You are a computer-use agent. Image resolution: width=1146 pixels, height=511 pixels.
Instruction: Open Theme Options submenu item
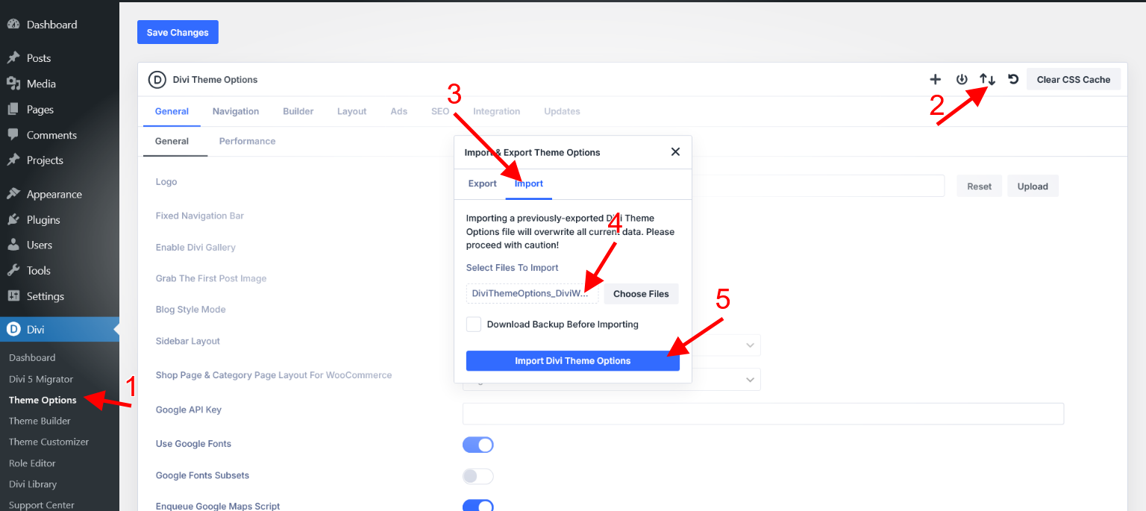coord(43,400)
